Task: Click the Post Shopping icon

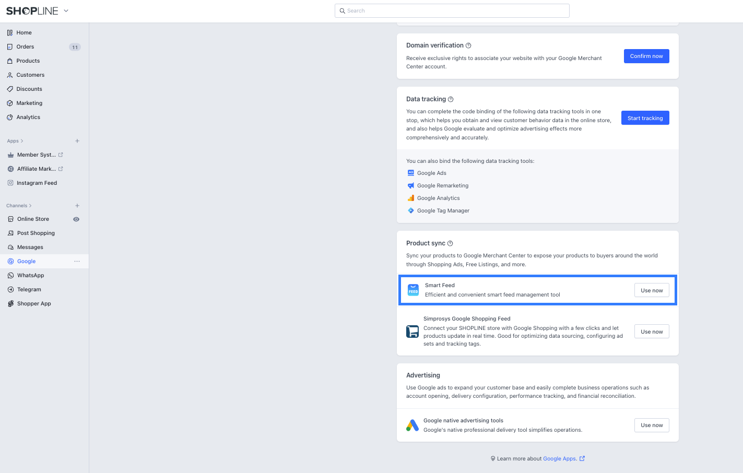Action: pos(10,233)
